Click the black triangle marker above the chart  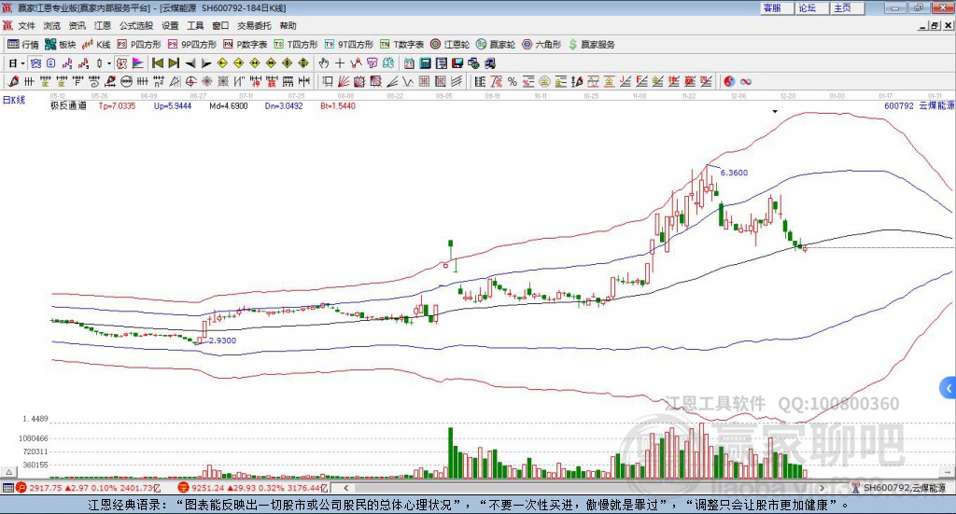[775, 111]
